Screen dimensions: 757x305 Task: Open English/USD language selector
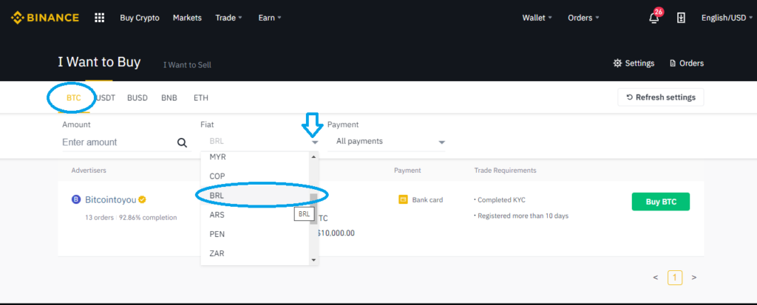[x=727, y=18]
